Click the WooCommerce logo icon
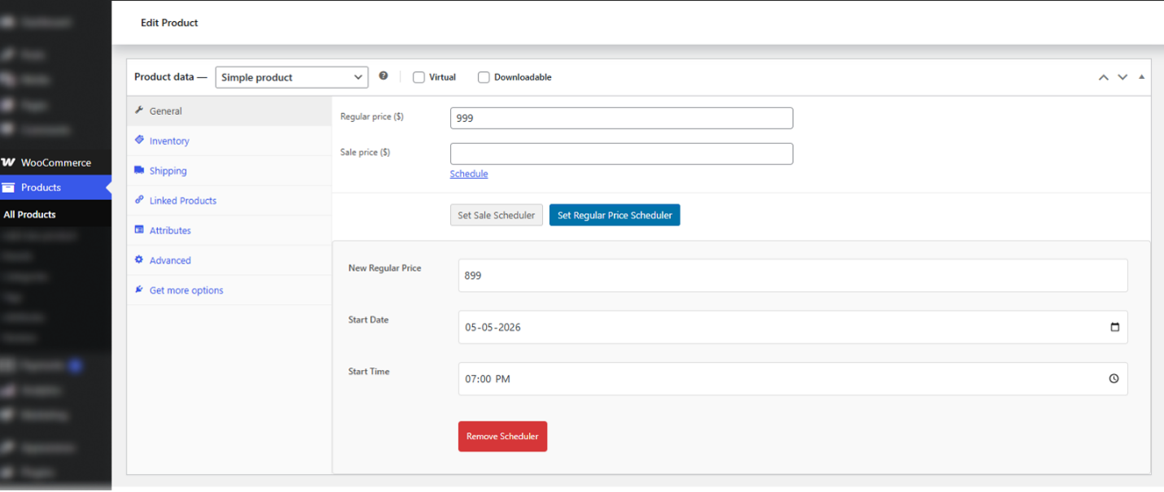 point(8,163)
